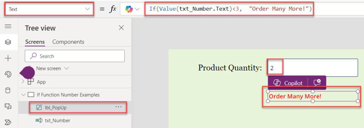The image size is (364, 128).
Task: Expand the App tree node
Action: pyautogui.click(x=23, y=82)
